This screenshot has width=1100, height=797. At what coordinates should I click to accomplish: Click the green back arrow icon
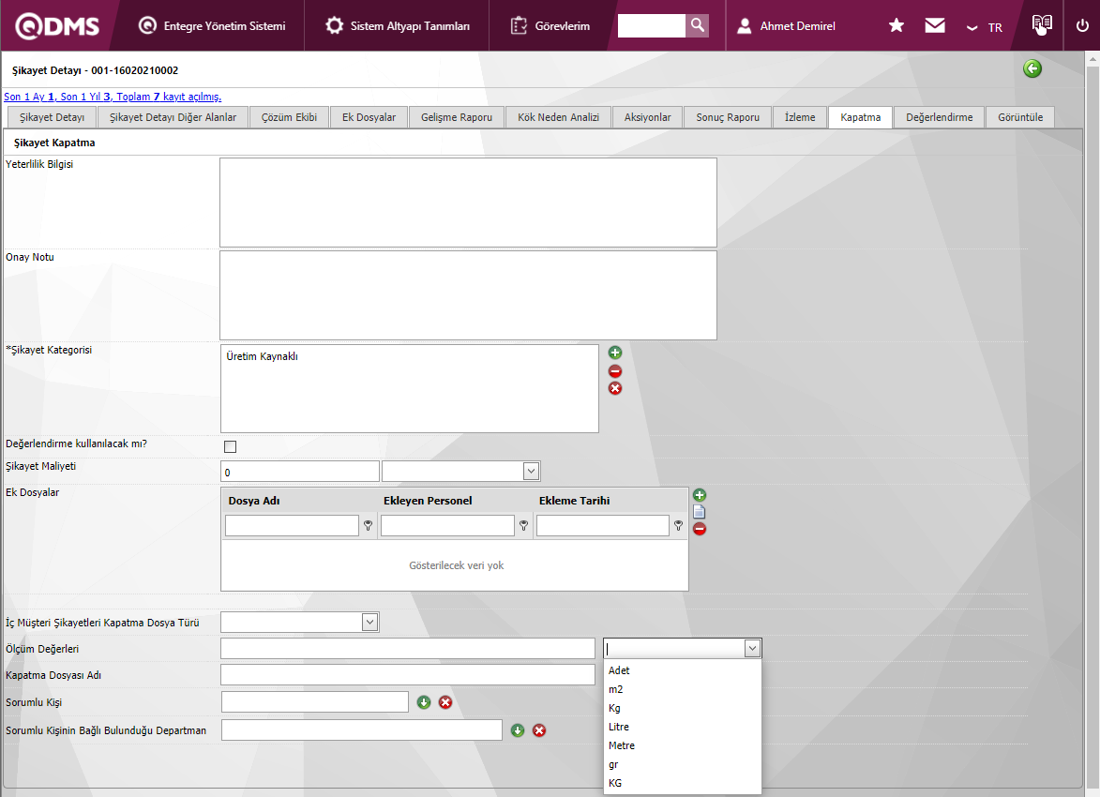1032,68
